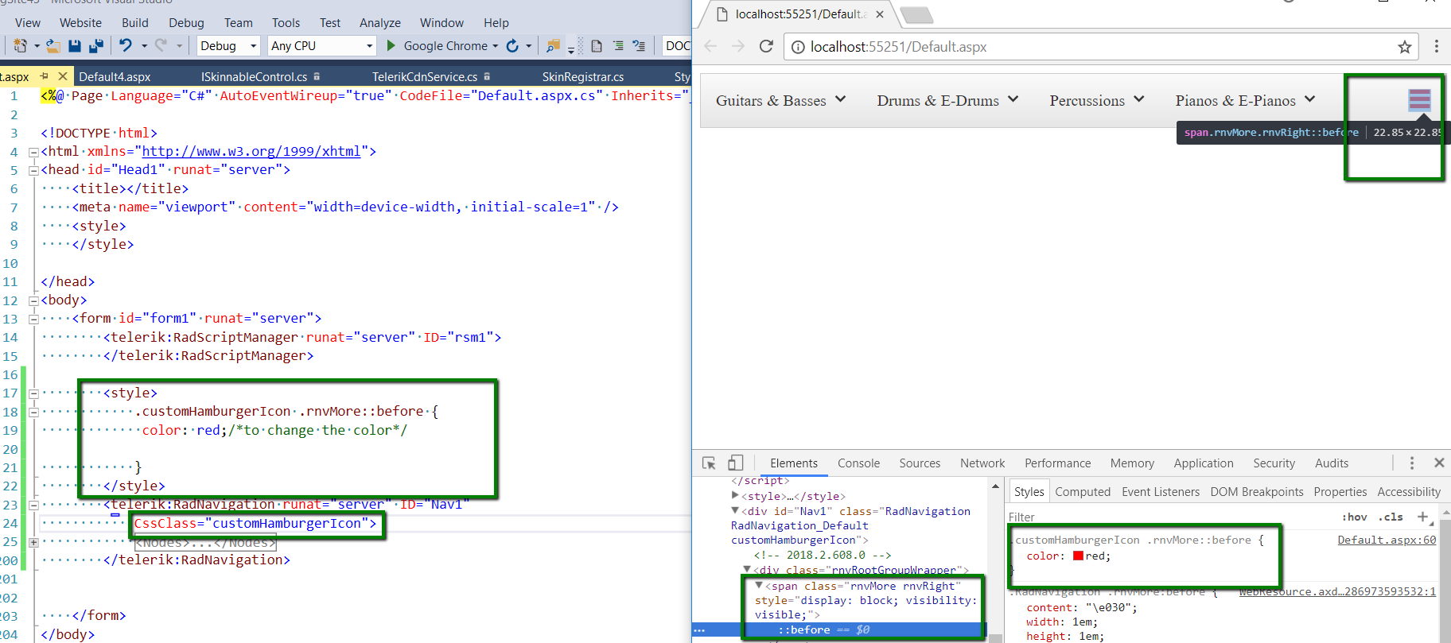Click the Save All toolbar icon
Viewport: 1451px width, 643px height.
point(96,46)
